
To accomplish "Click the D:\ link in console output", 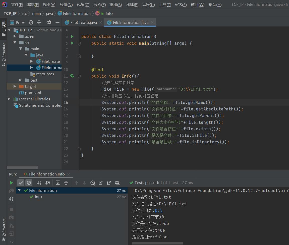I will pos(158,210).
